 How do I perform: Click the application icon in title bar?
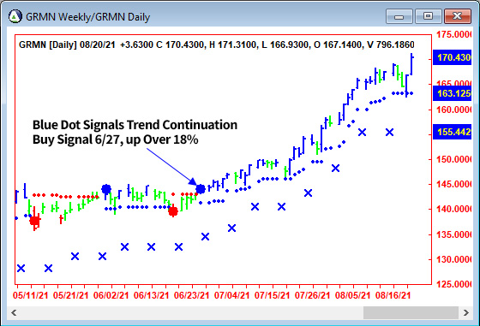point(15,16)
